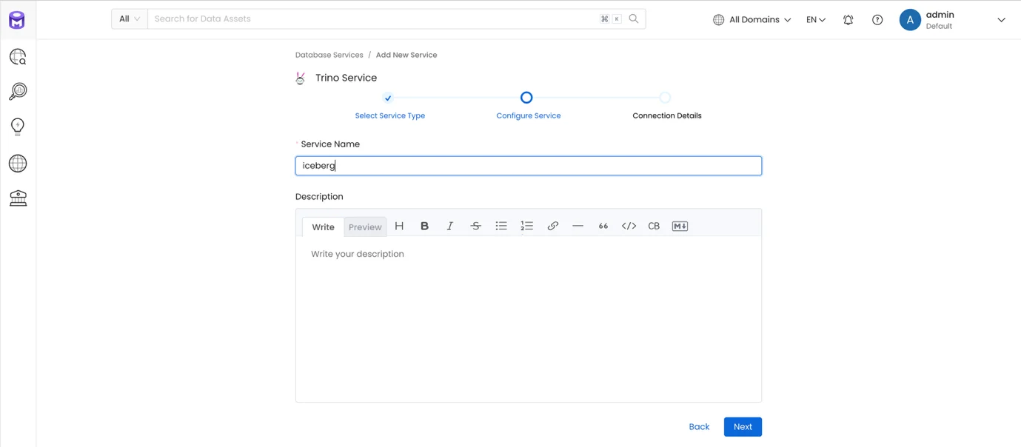The height and width of the screenshot is (447, 1021).
Task: Open the notifications bell
Action: tap(848, 20)
